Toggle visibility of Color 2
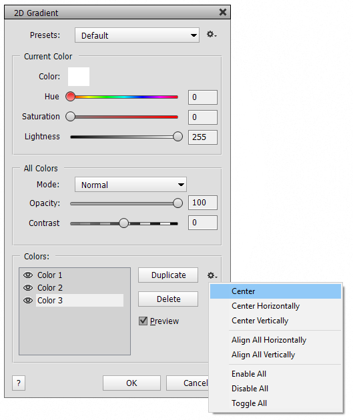 tap(28, 288)
